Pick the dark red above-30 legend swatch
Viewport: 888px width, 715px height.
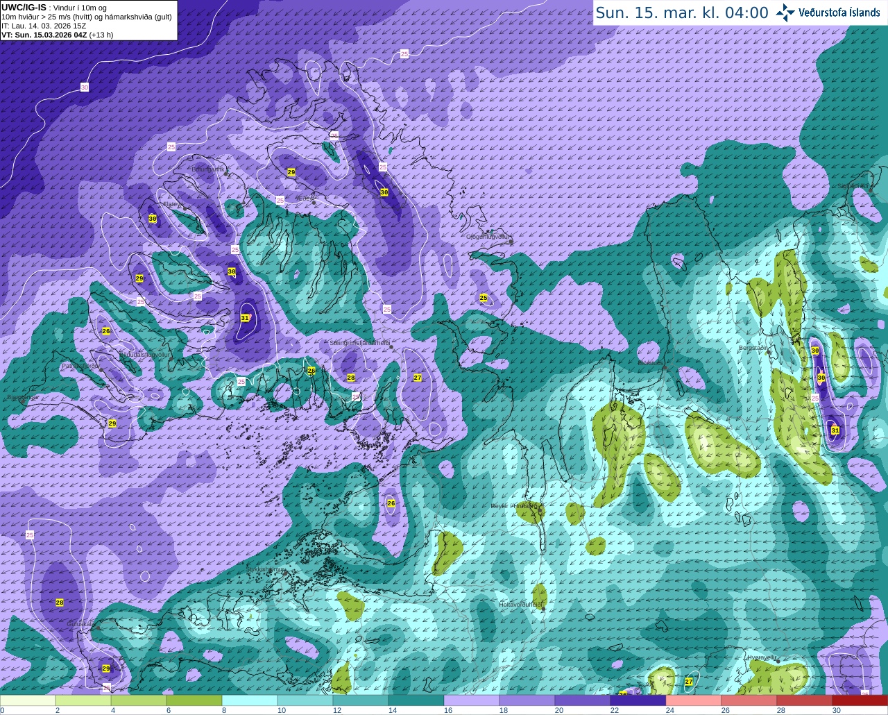click(x=860, y=700)
